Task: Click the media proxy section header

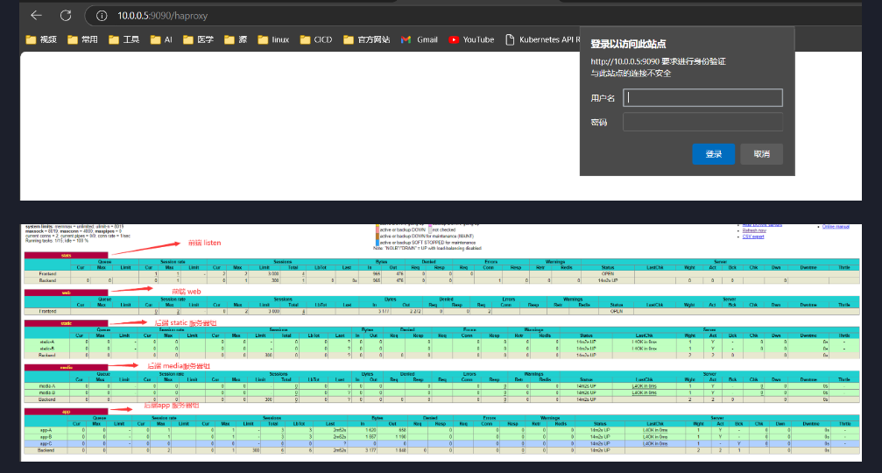Action: pos(66,367)
